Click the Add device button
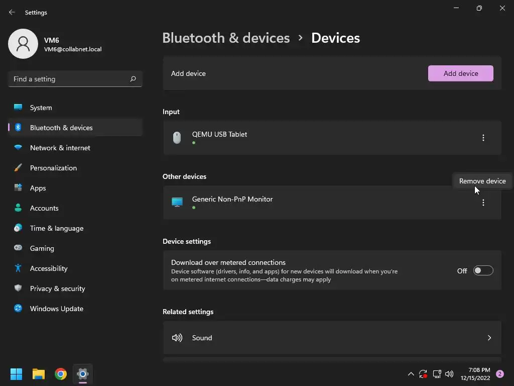This screenshot has width=514, height=386. coord(460,73)
